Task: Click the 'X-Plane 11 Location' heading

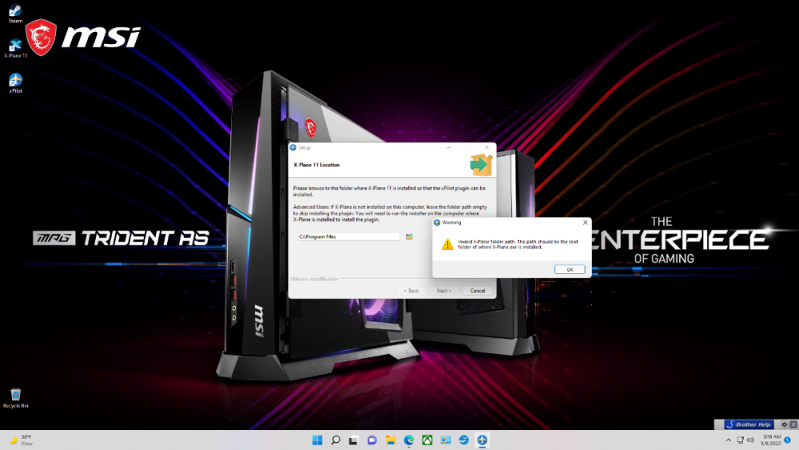Action: click(x=316, y=165)
